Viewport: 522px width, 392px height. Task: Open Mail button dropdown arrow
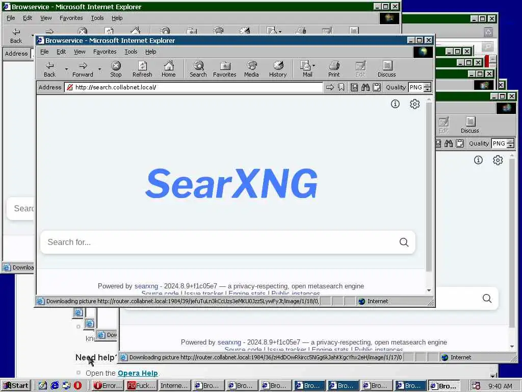(x=314, y=66)
